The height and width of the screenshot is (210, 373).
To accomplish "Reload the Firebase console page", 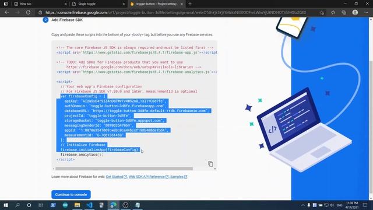I will pyautogui.click(x=28, y=12).
